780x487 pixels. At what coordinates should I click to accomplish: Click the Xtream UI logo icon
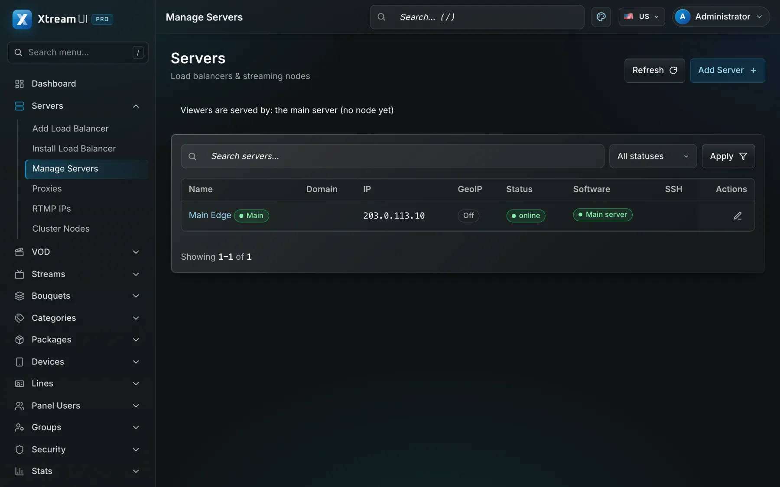click(22, 19)
